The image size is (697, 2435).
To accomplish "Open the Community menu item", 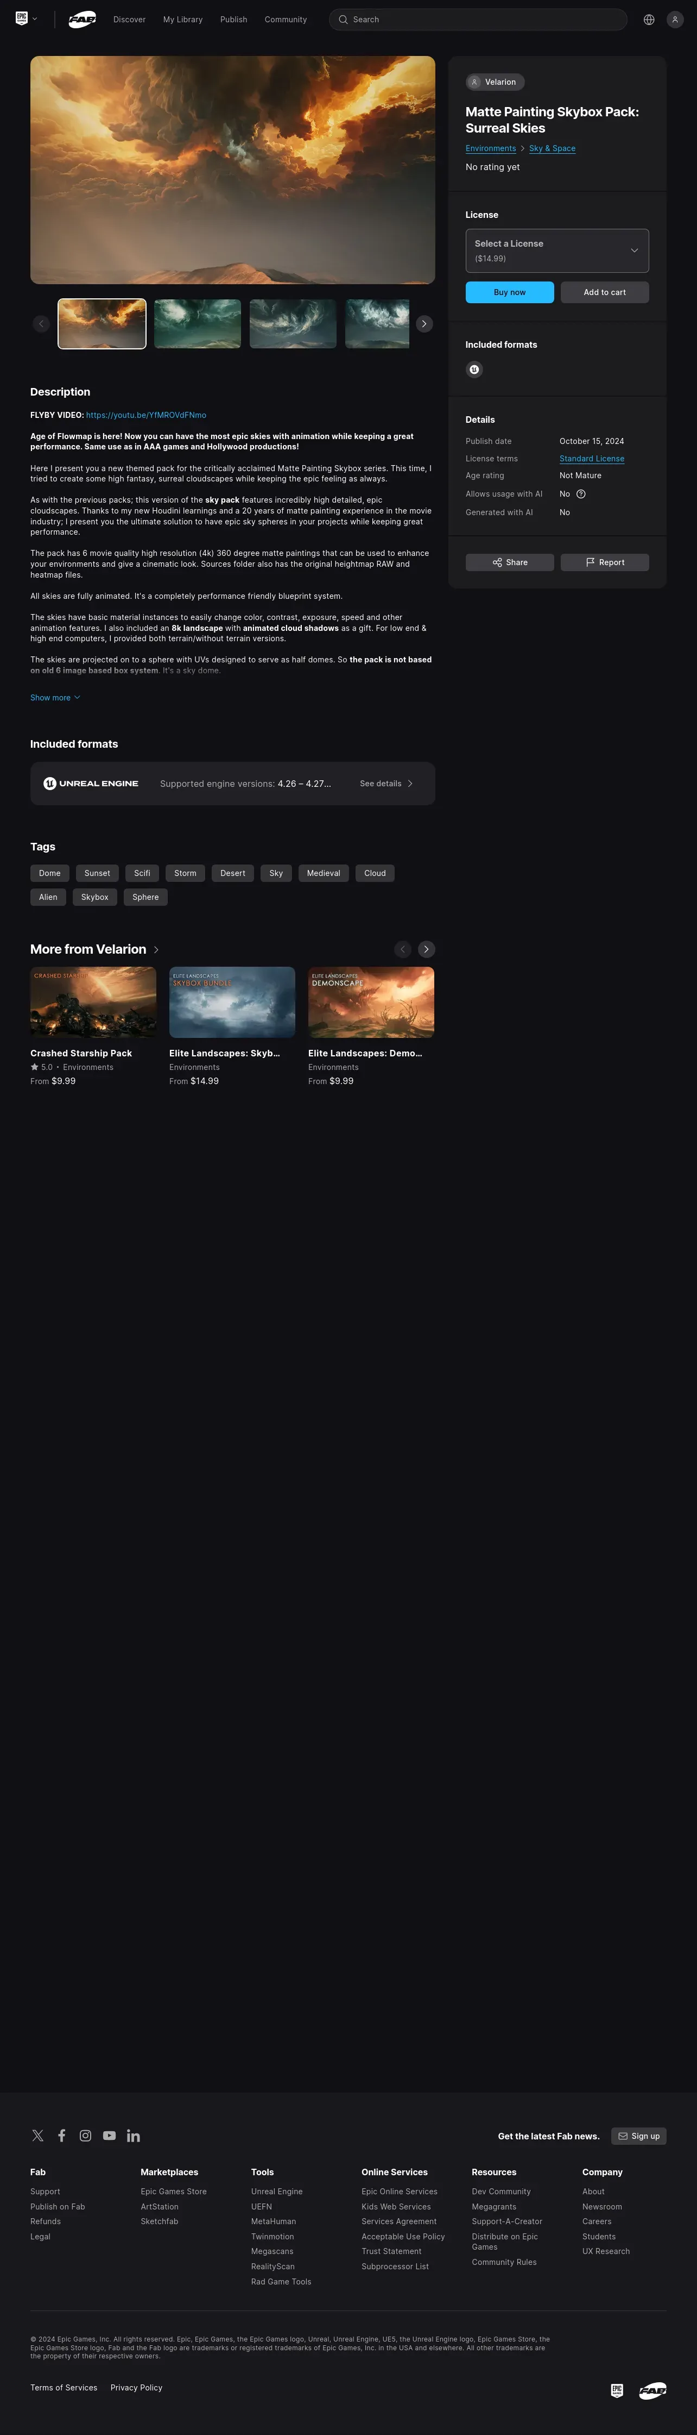I will coord(285,19).
